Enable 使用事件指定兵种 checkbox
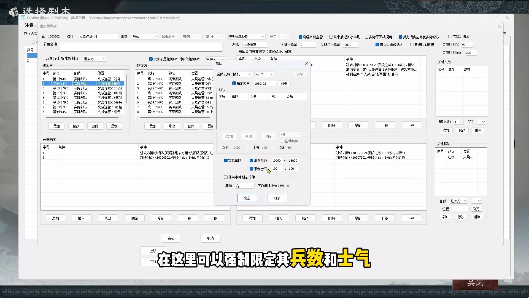Screen dimensions: 529x298 tap(226, 177)
